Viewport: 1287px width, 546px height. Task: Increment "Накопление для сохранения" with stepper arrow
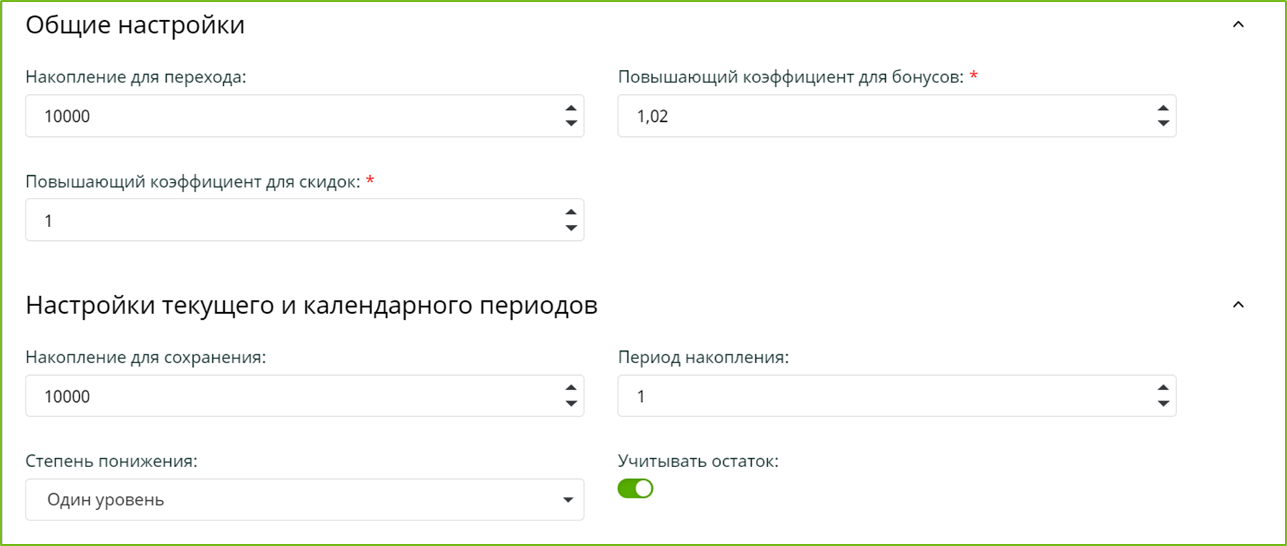(570, 388)
